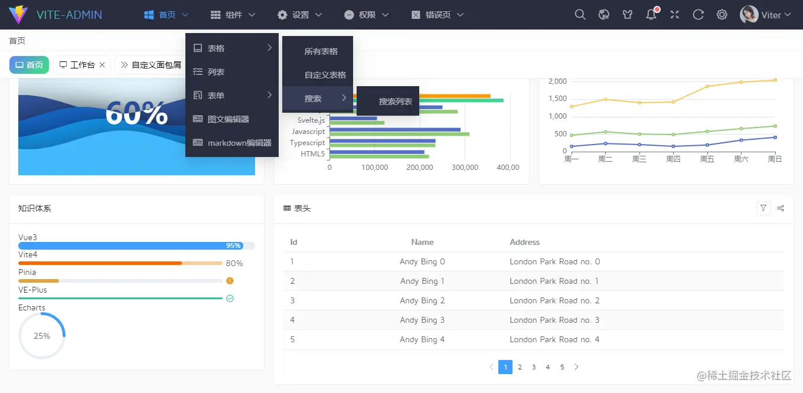Image resolution: width=803 pixels, height=393 pixels.
Task: Click the VE-Plus success check icon
Action: coord(230,299)
